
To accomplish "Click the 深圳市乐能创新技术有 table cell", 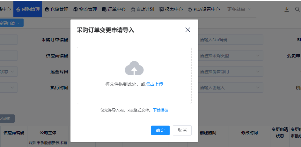I will 48,143.
